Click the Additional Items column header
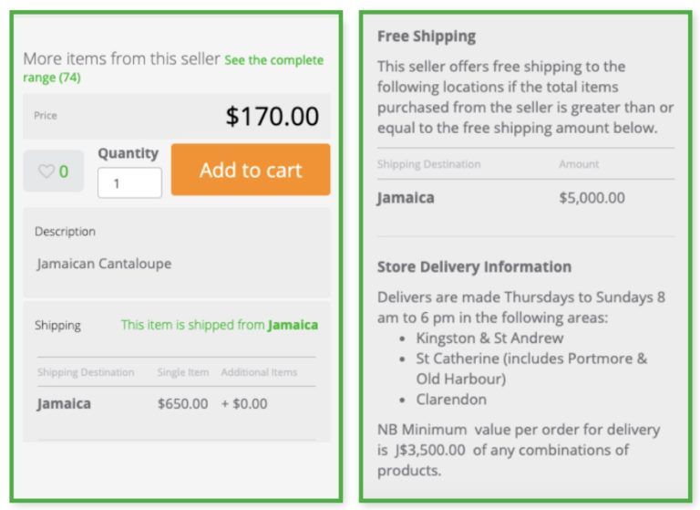This screenshot has width=700, height=510. (x=259, y=372)
